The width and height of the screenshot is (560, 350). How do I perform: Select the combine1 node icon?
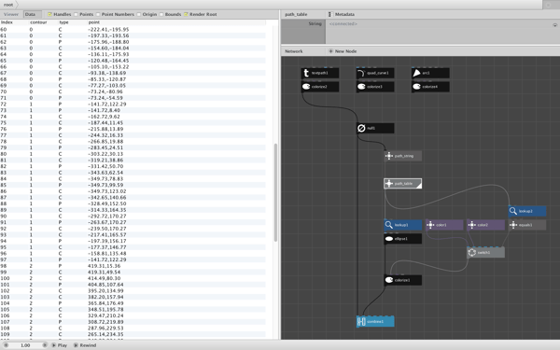[x=361, y=321]
